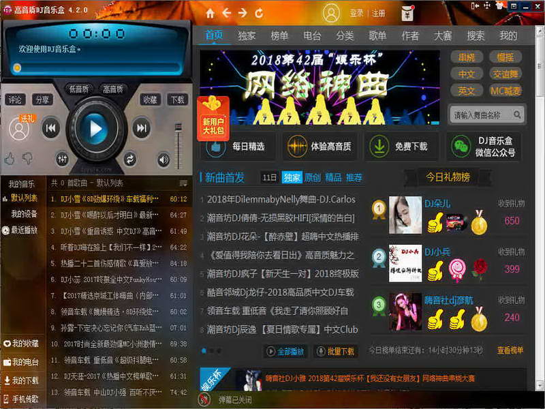Select the 原创 filter in 新曲首发
Viewport: 545px width, 409px height.
pyautogui.click(x=313, y=178)
